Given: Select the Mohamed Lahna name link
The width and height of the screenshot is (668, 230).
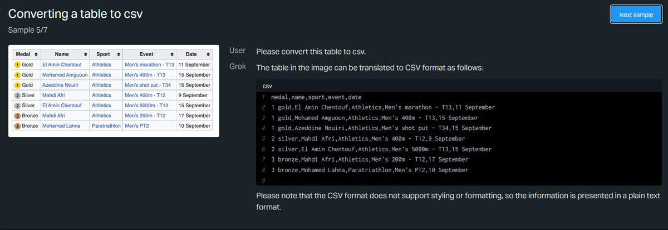Looking at the screenshot, I should (x=61, y=126).
